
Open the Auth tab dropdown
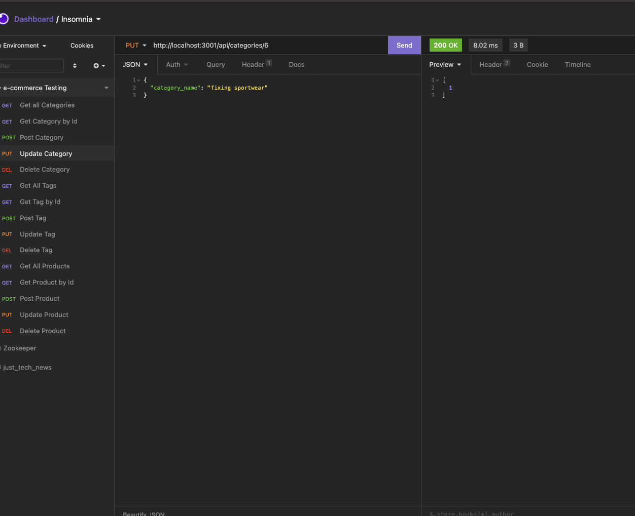(x=177, y=65)
